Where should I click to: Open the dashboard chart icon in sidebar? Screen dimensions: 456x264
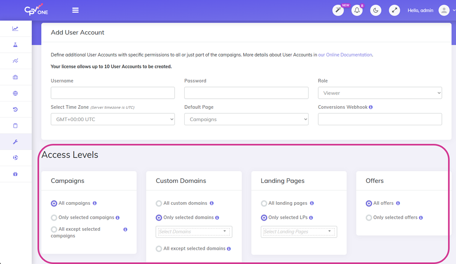pos(16,28)
